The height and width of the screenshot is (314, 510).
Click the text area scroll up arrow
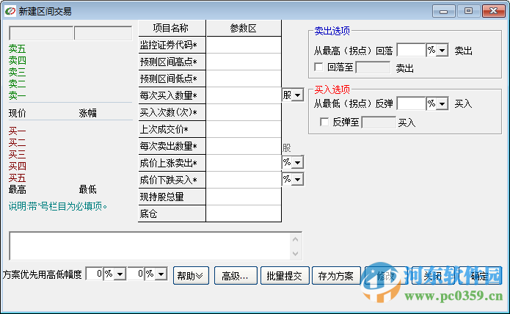click(x=295, y=240)
